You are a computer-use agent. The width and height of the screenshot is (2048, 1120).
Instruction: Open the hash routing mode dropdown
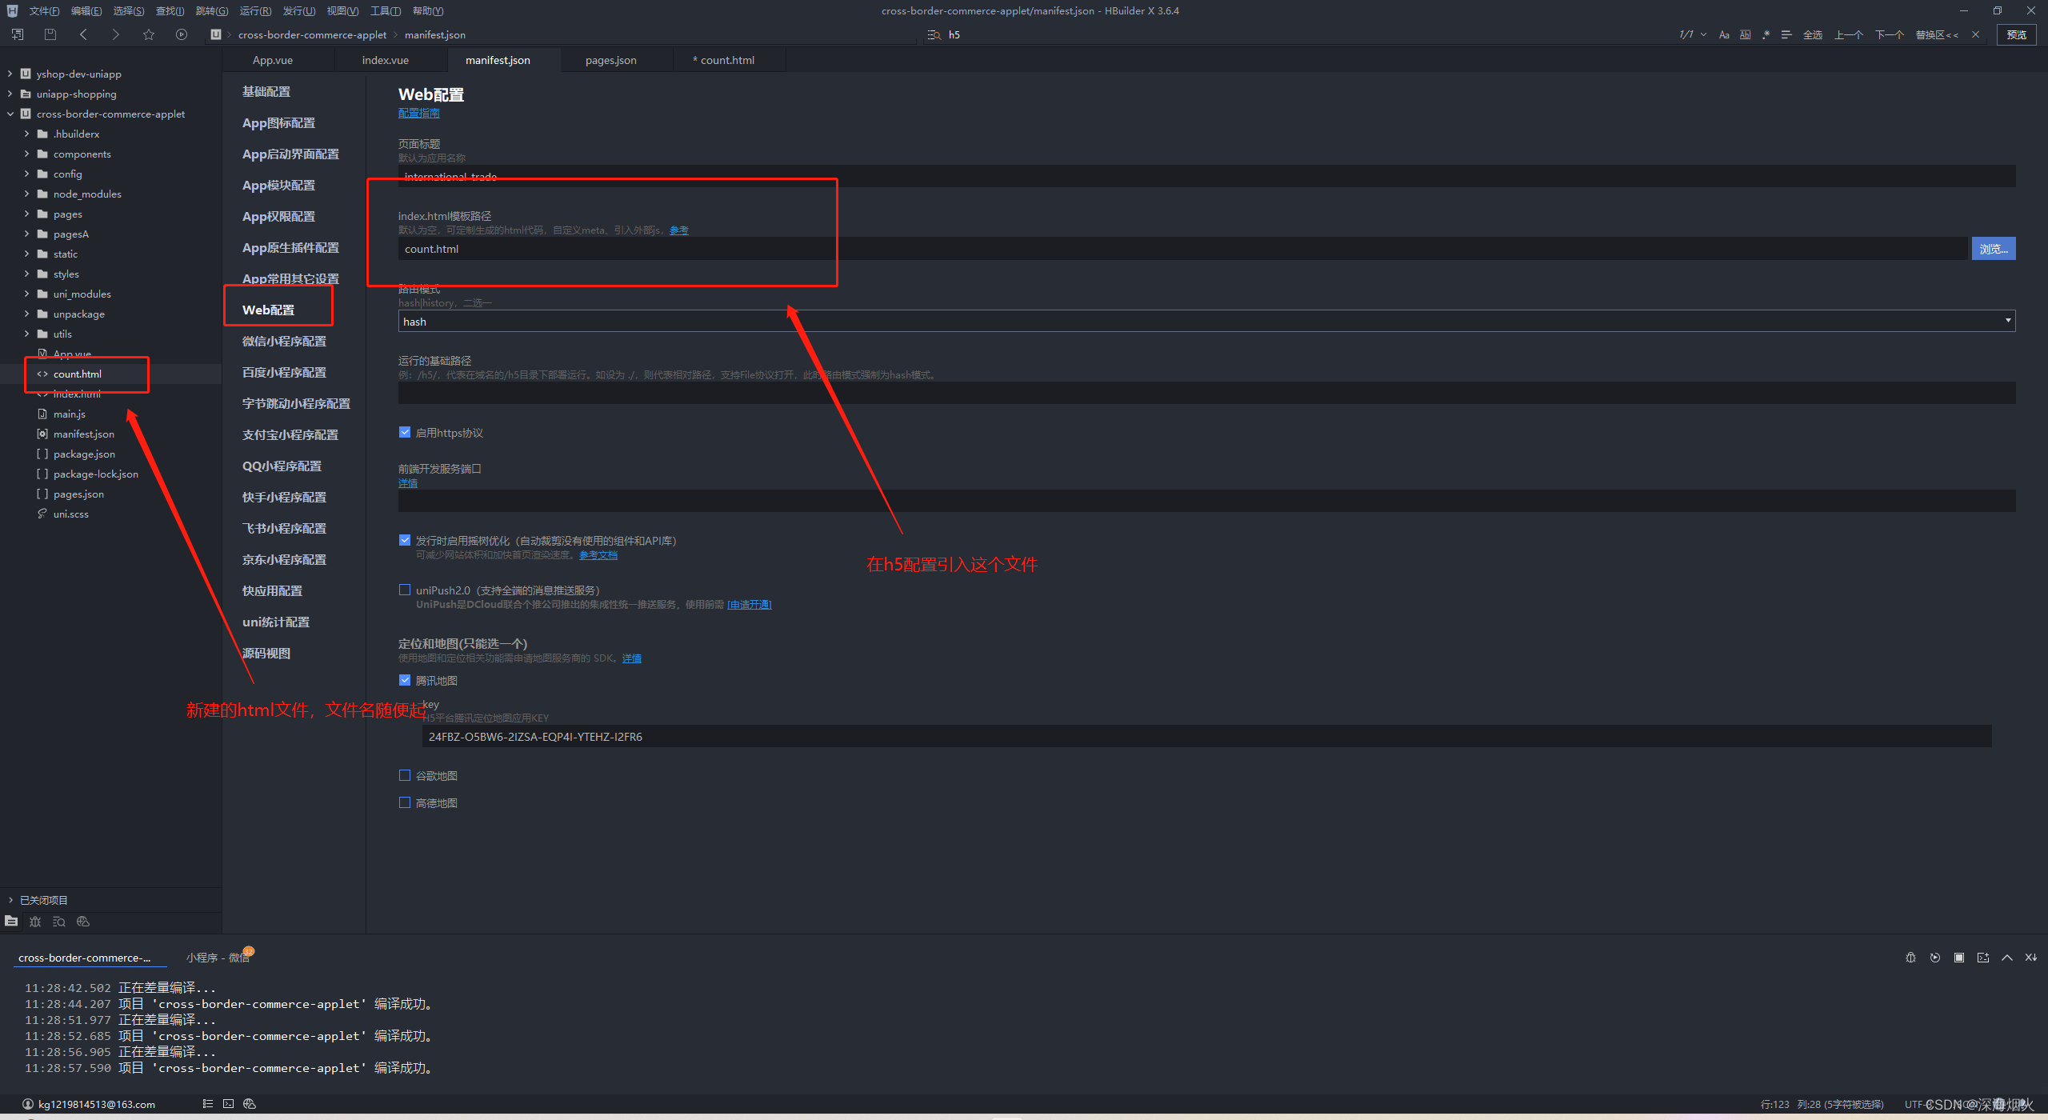tap(1206, 321)
